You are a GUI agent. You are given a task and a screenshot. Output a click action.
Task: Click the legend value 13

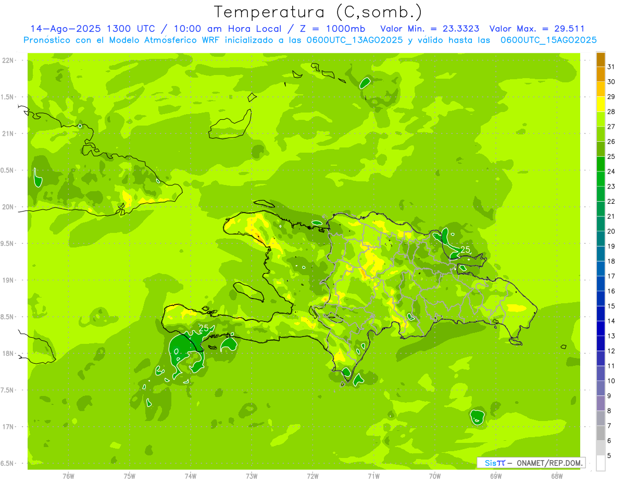tap(611, 336)
